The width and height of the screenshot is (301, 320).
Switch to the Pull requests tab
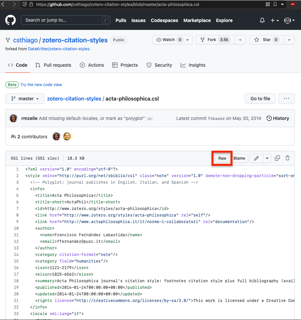click(x=53, y=65)
